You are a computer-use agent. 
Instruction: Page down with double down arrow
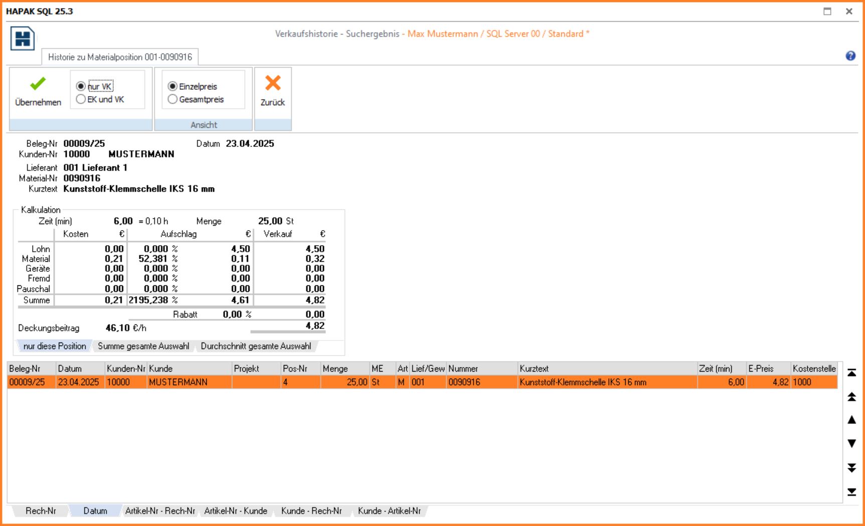[851, 467]
